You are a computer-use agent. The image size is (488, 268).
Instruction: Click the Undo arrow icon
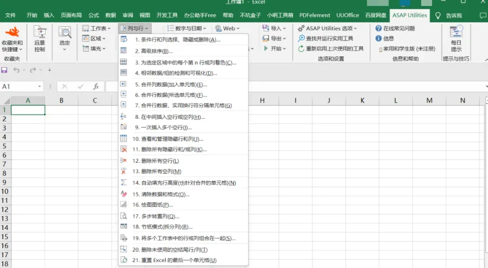tap(16, 70)
